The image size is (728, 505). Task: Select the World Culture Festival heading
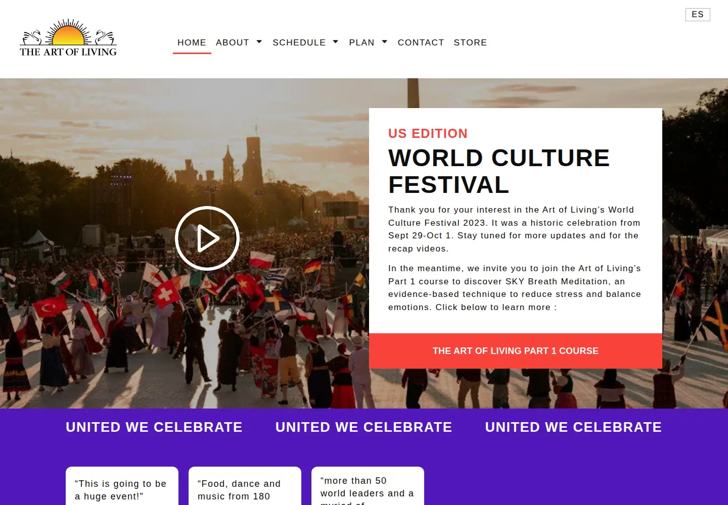click(499, 171)
